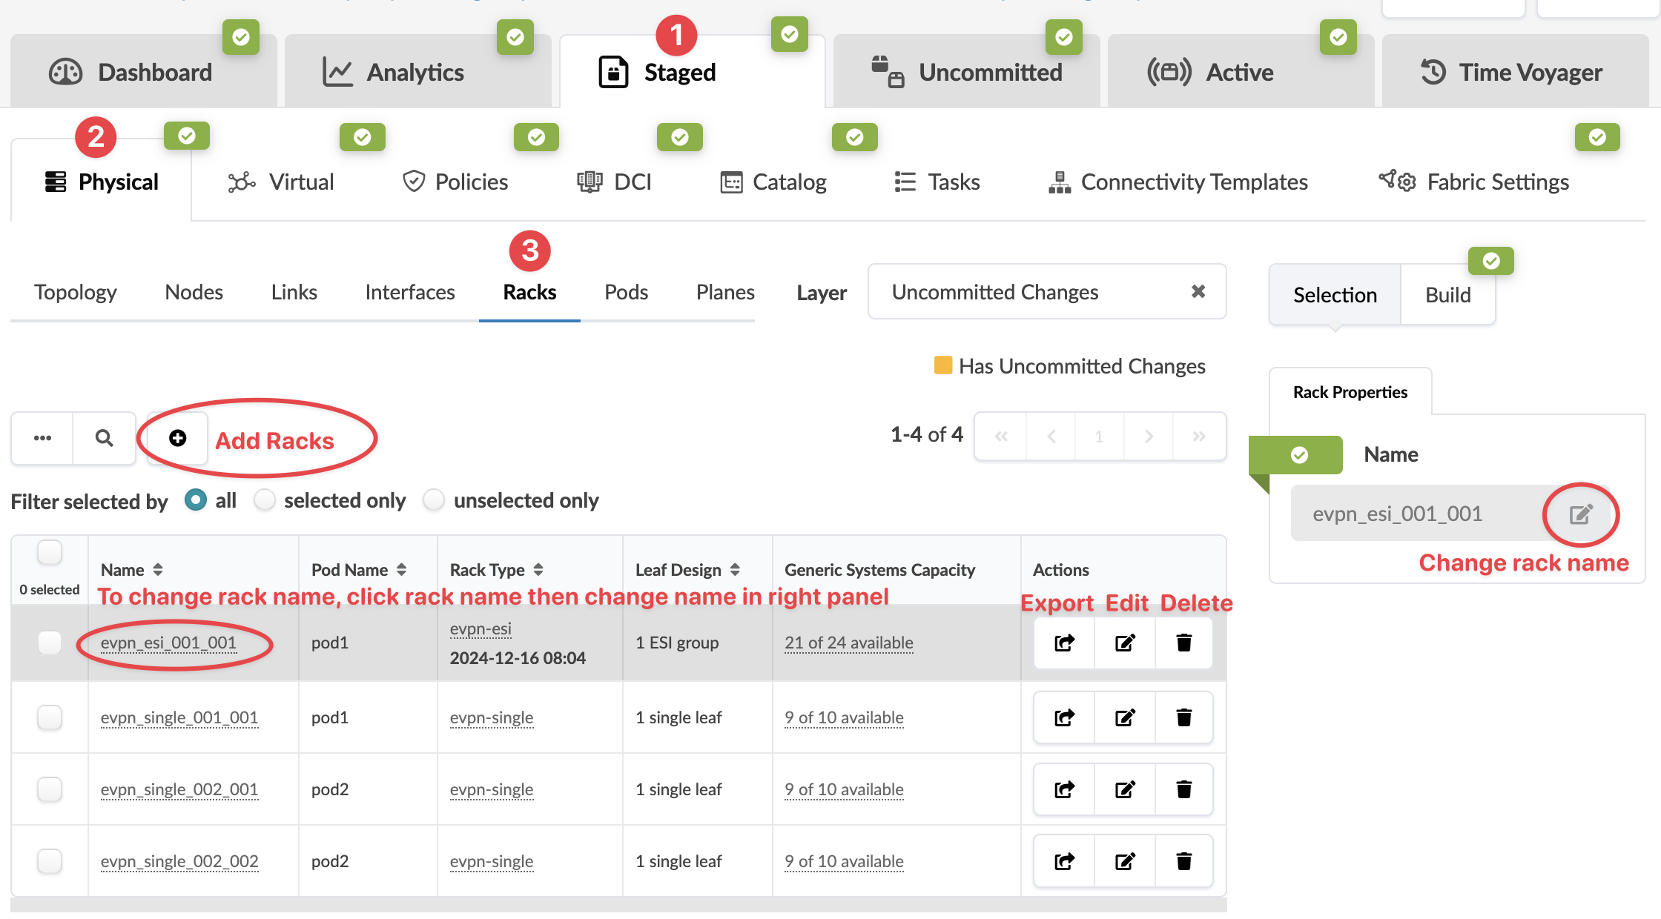Click the edit rack name pencil icon
The width and height of the screenshot is (1661, 919).
1580,514
